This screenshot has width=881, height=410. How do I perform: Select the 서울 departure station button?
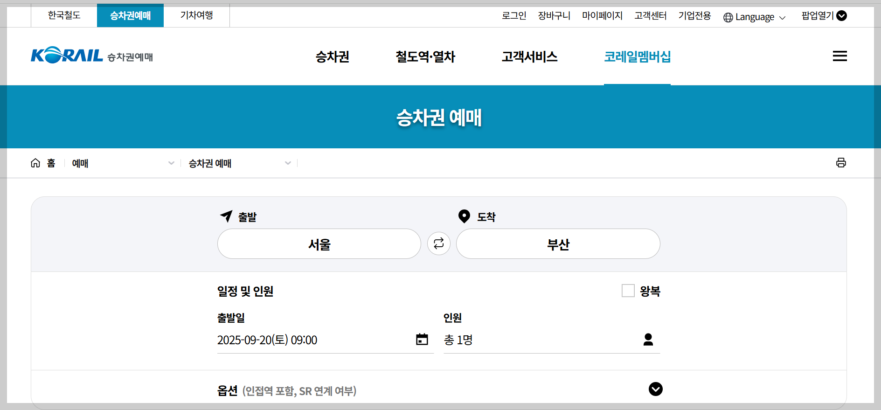[319, 243]
